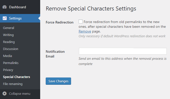
Task: Go to Writing settings
Action: tap(8, 35)
